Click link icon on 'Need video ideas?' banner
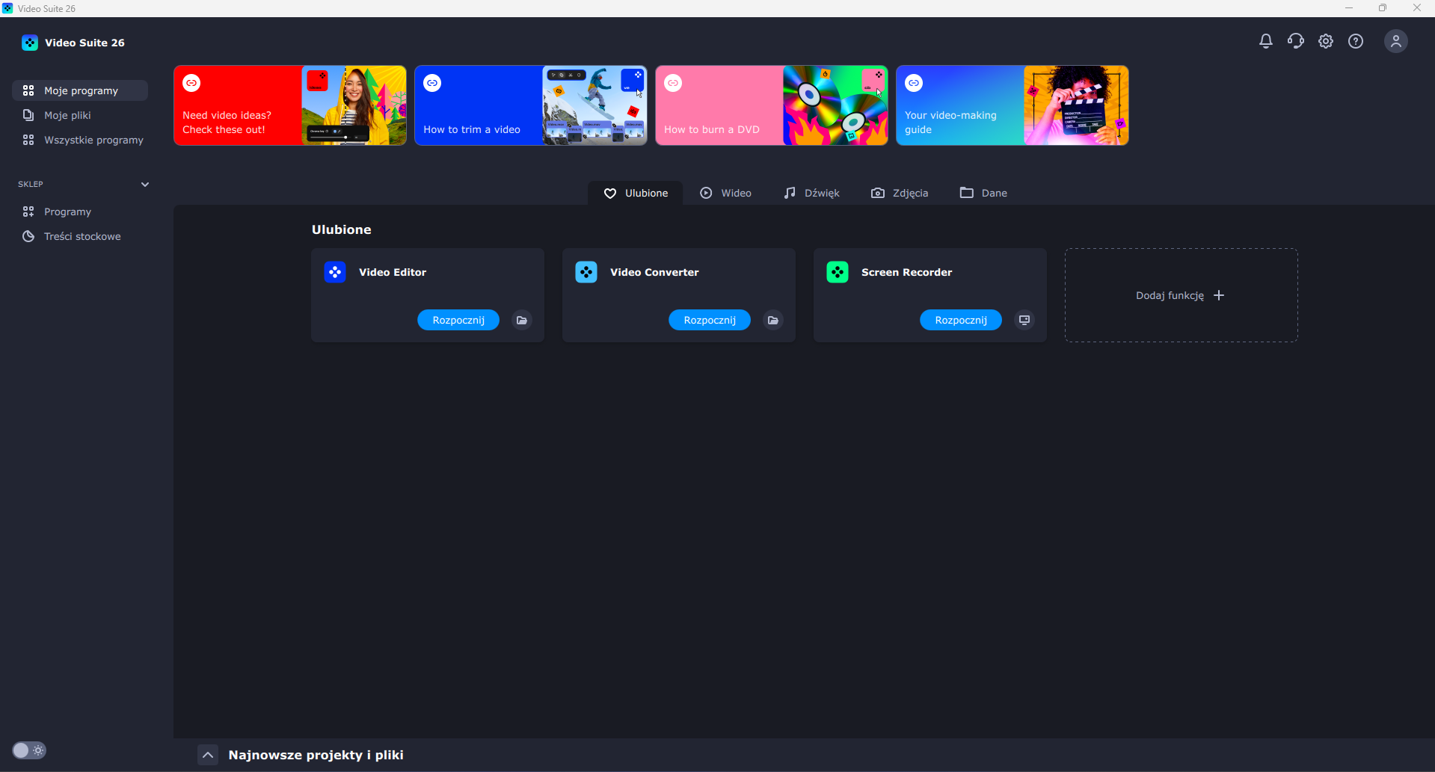1435x772 pixels. click(x=191, y=83)
